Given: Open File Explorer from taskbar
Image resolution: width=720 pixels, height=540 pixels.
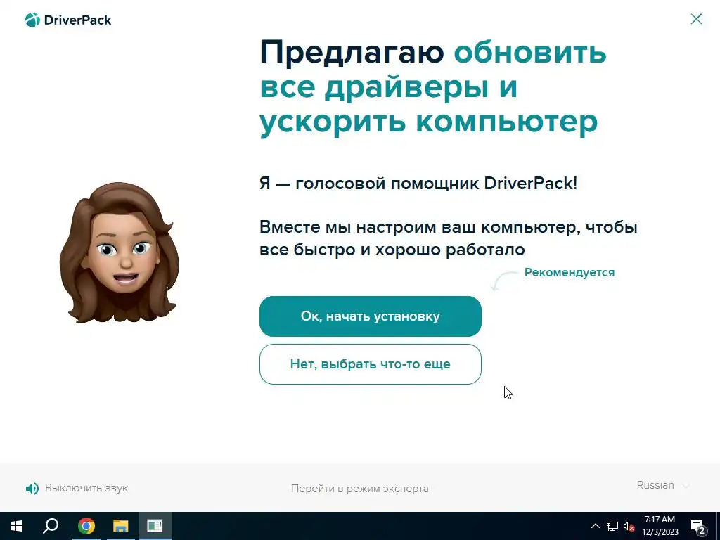Looking at the screenshot, I should tap(121, 526).
